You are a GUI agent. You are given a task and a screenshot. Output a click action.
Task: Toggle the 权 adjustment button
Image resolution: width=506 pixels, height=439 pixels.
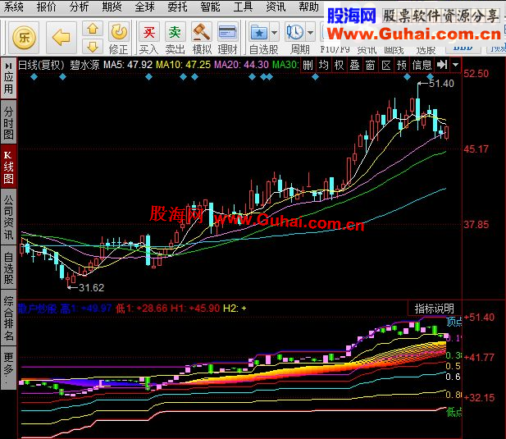tap(339, 65)
